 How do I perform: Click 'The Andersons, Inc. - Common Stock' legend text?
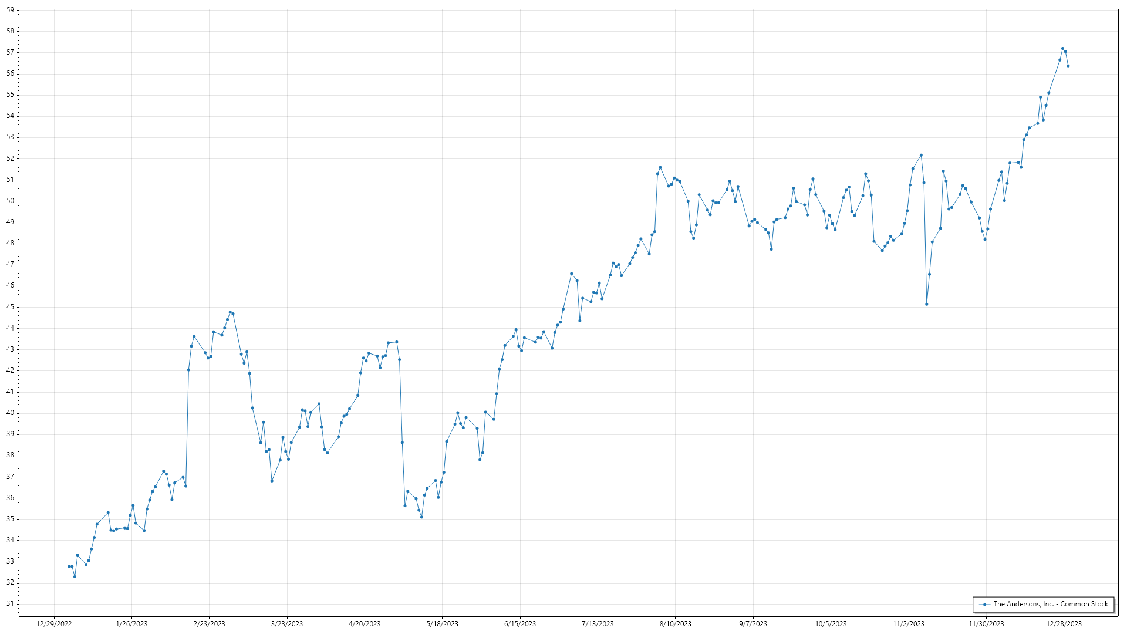click(1050, 604)
